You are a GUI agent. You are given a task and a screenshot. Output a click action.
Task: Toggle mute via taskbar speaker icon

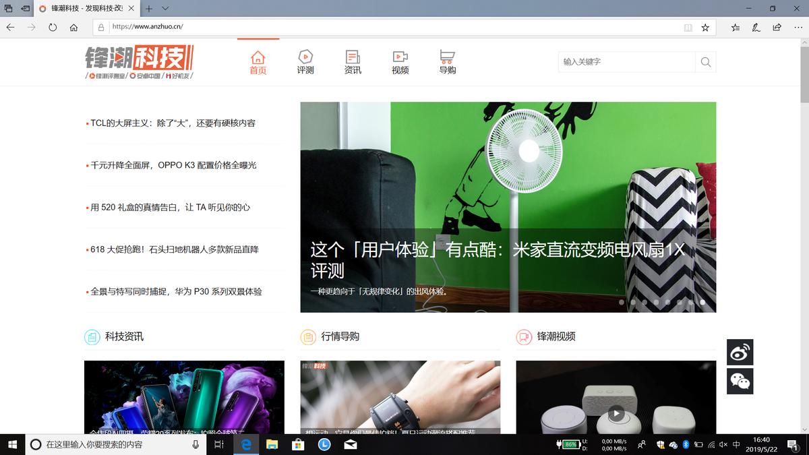click(x=723, y=445)
